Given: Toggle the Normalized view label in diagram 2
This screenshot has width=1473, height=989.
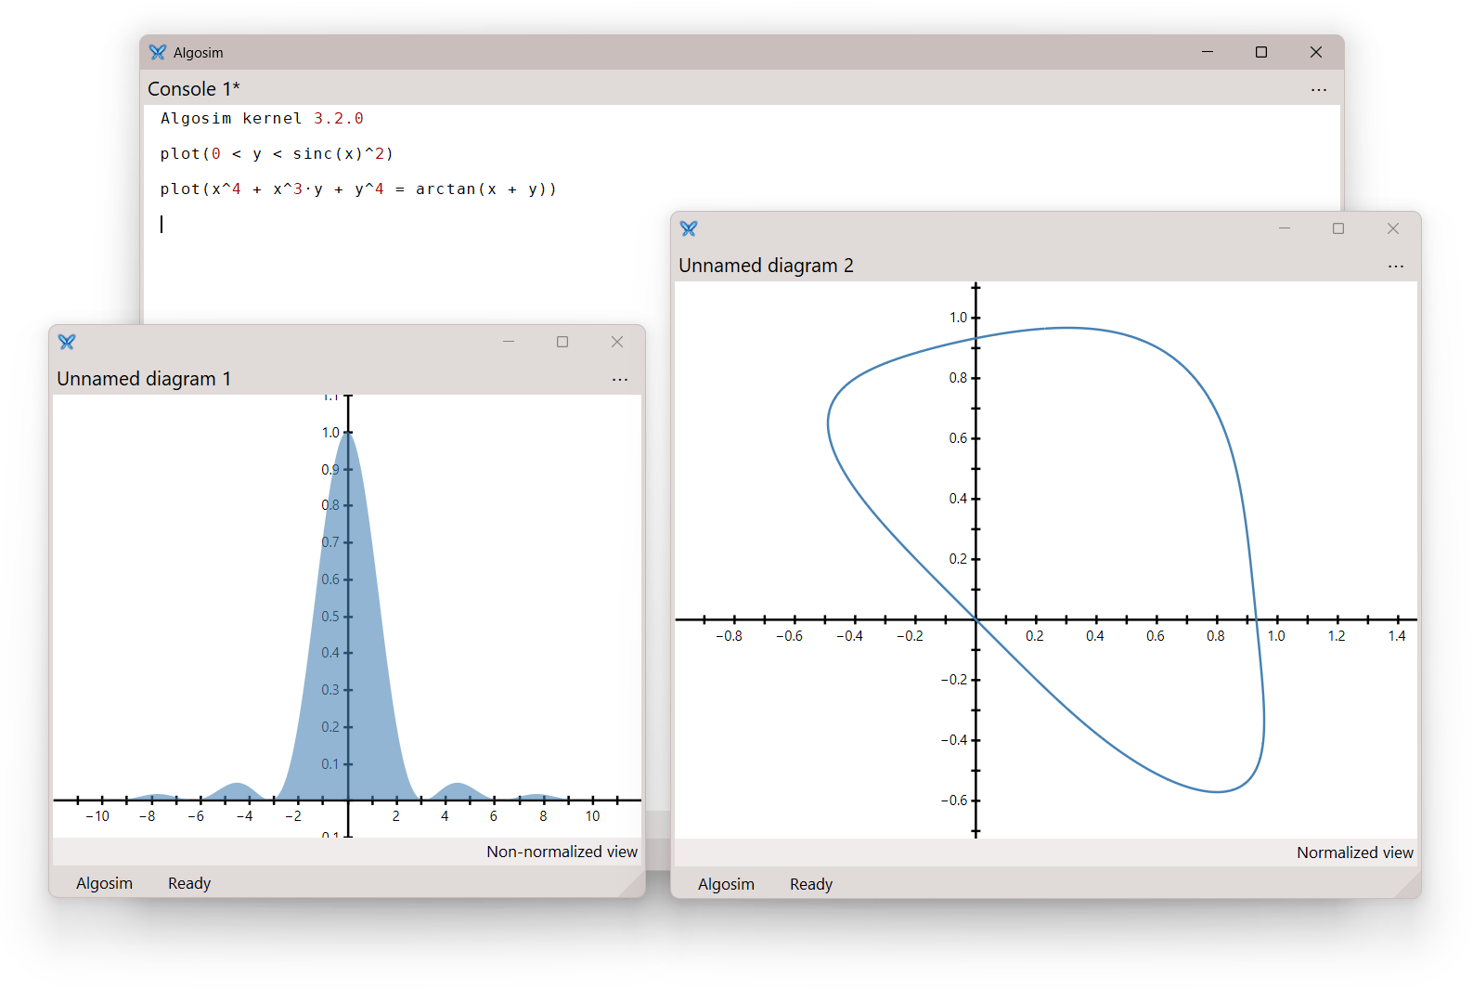Looking at the screenshot, I should [x=1354, y=852].
